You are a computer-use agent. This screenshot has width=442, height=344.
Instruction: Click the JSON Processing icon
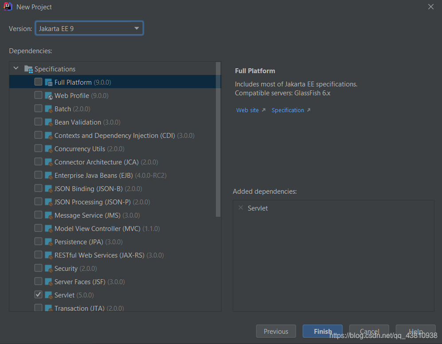coord(48,202)
